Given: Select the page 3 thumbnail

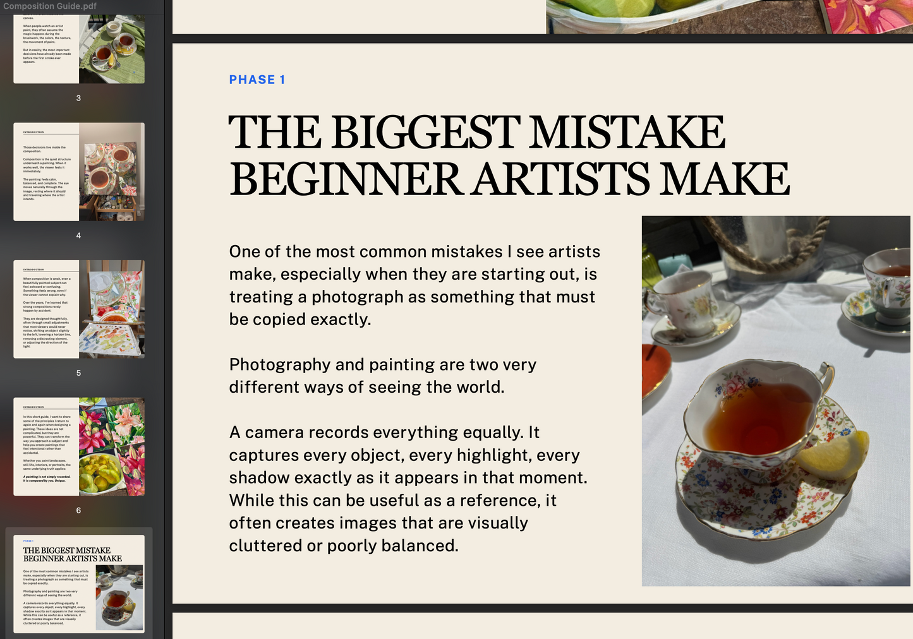Looking at the screenshot, I should [79, 49].
